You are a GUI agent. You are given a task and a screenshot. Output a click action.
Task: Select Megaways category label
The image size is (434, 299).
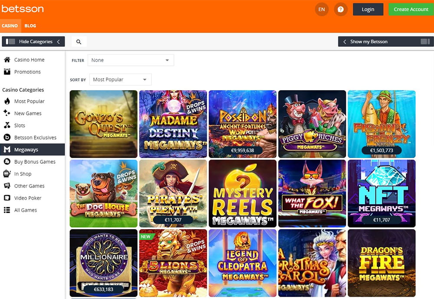pos(26,150)
